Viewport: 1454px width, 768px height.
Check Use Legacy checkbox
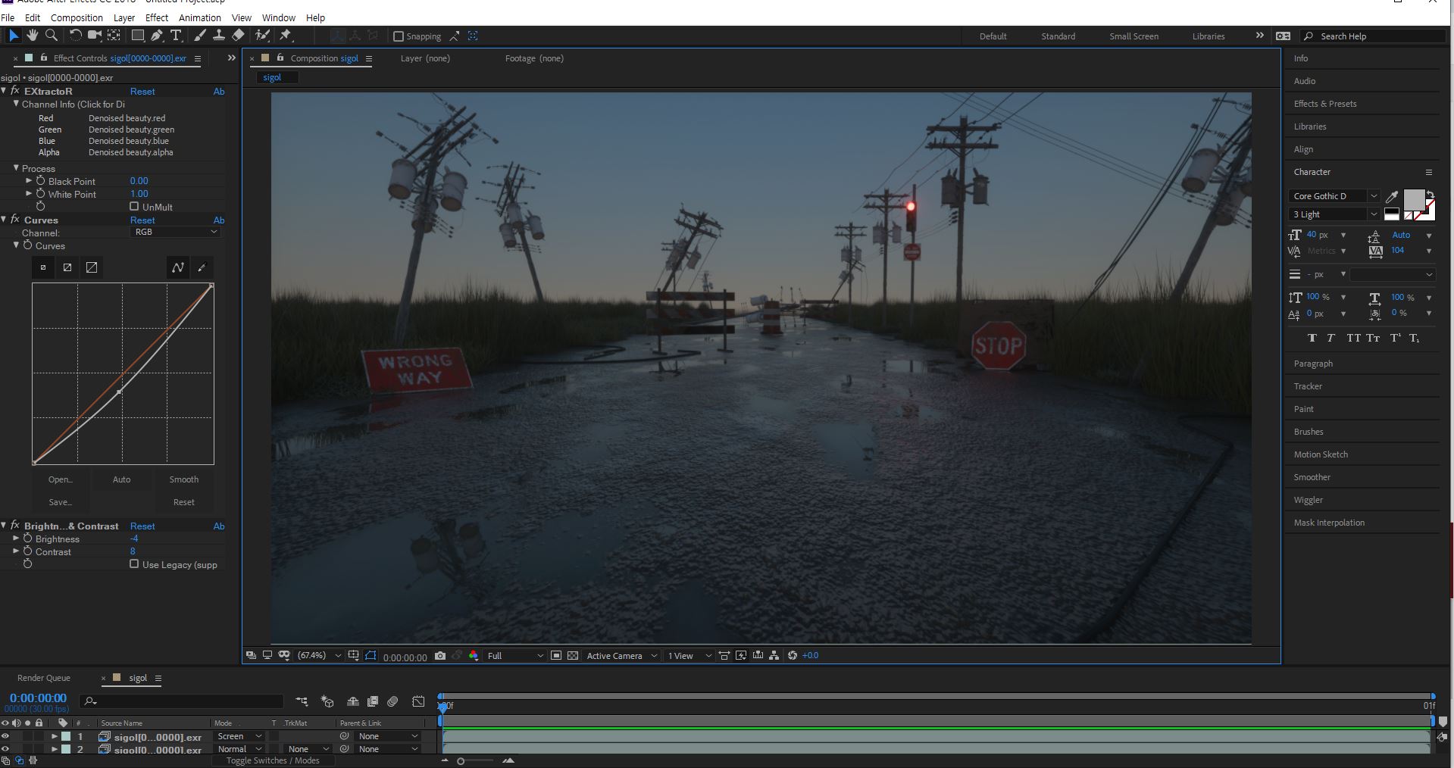[x=134, y=564]
